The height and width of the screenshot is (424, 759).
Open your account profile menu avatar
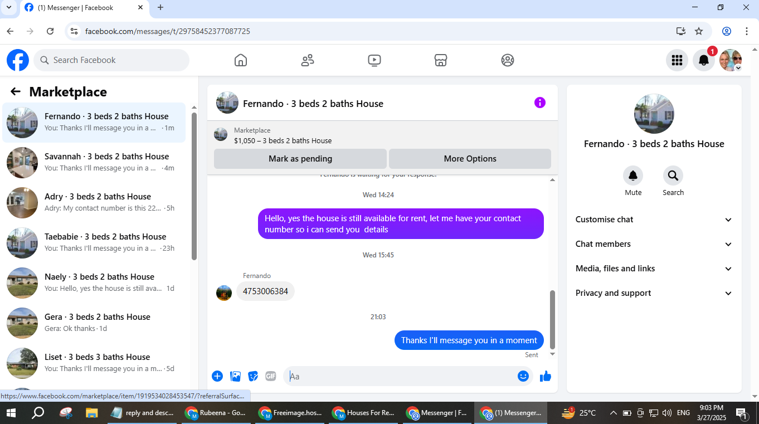tap(731, 60)
